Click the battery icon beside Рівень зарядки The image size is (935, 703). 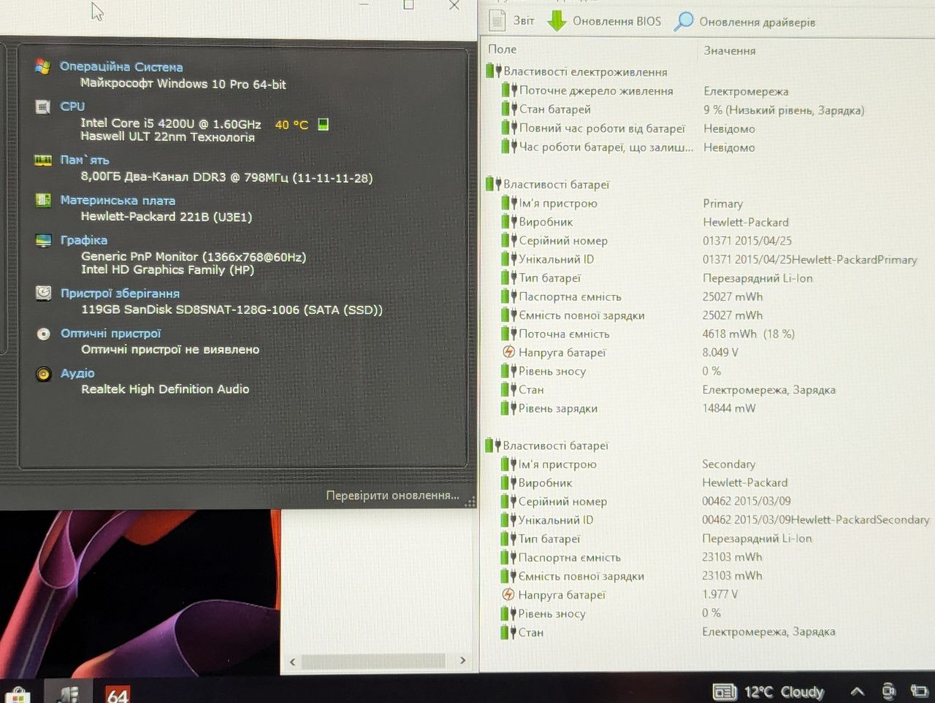click(508, 408)
